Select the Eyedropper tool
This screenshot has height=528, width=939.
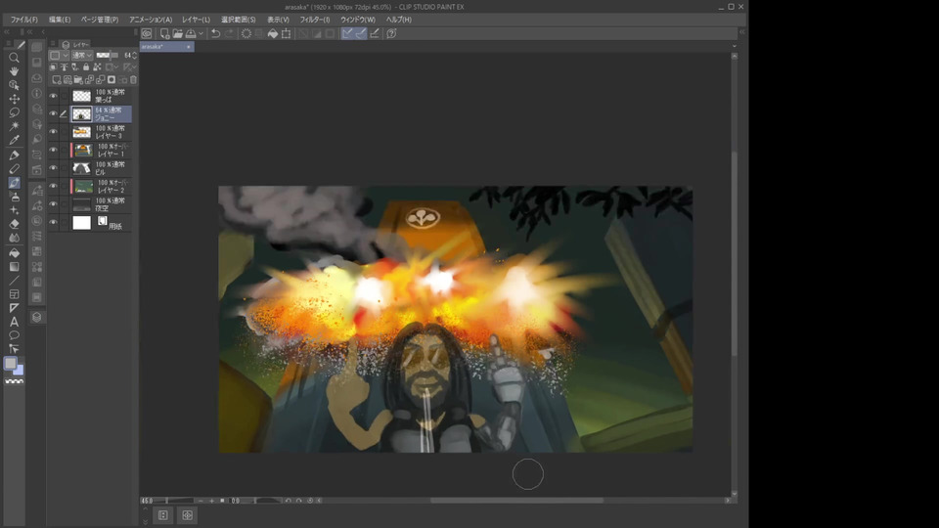click(14, 140)
